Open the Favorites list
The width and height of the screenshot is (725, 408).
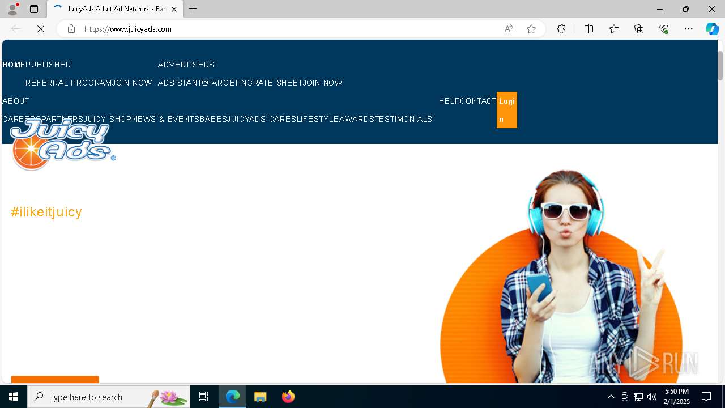click(x=614, y=29)
